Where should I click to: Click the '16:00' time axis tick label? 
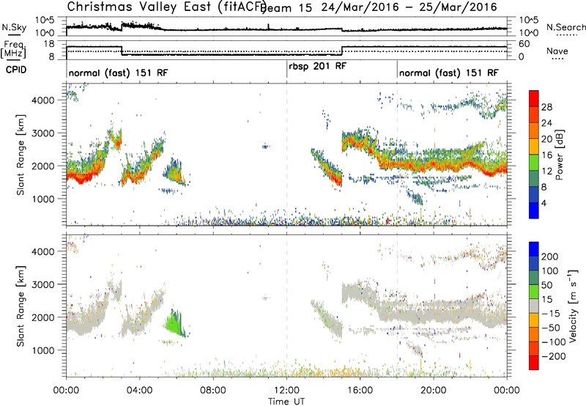click(x=360, y=391)
